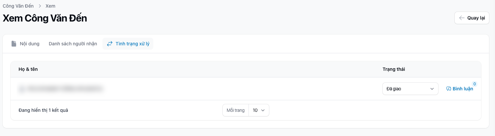Click the swap arrows icon of Tình trạng xử lý
The width and height of the screenshot is (495, 136).
click(110, 44)
